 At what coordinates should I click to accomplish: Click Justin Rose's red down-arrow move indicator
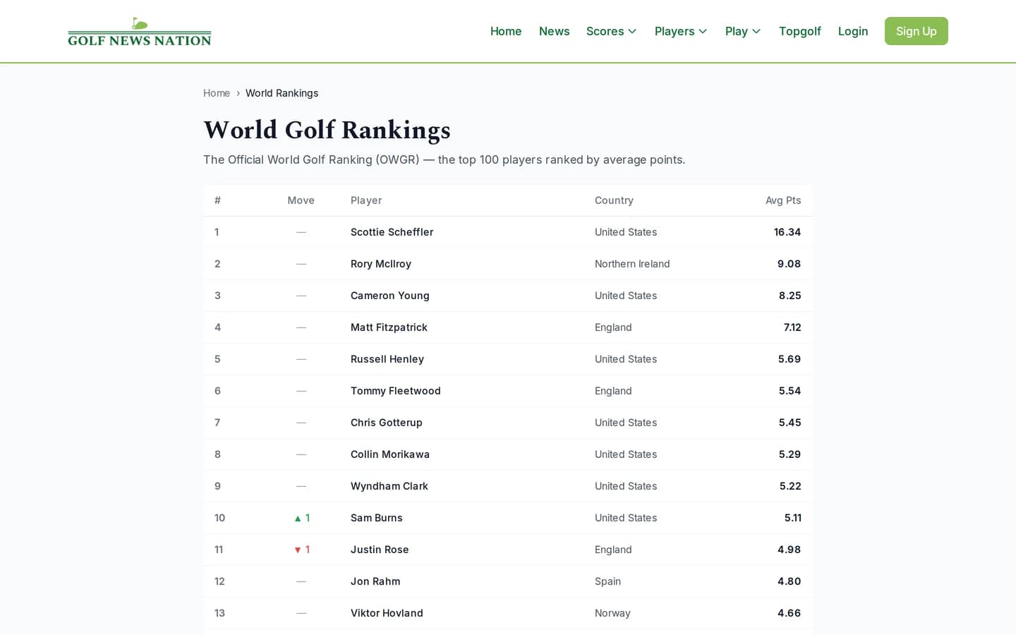(302, 550)
